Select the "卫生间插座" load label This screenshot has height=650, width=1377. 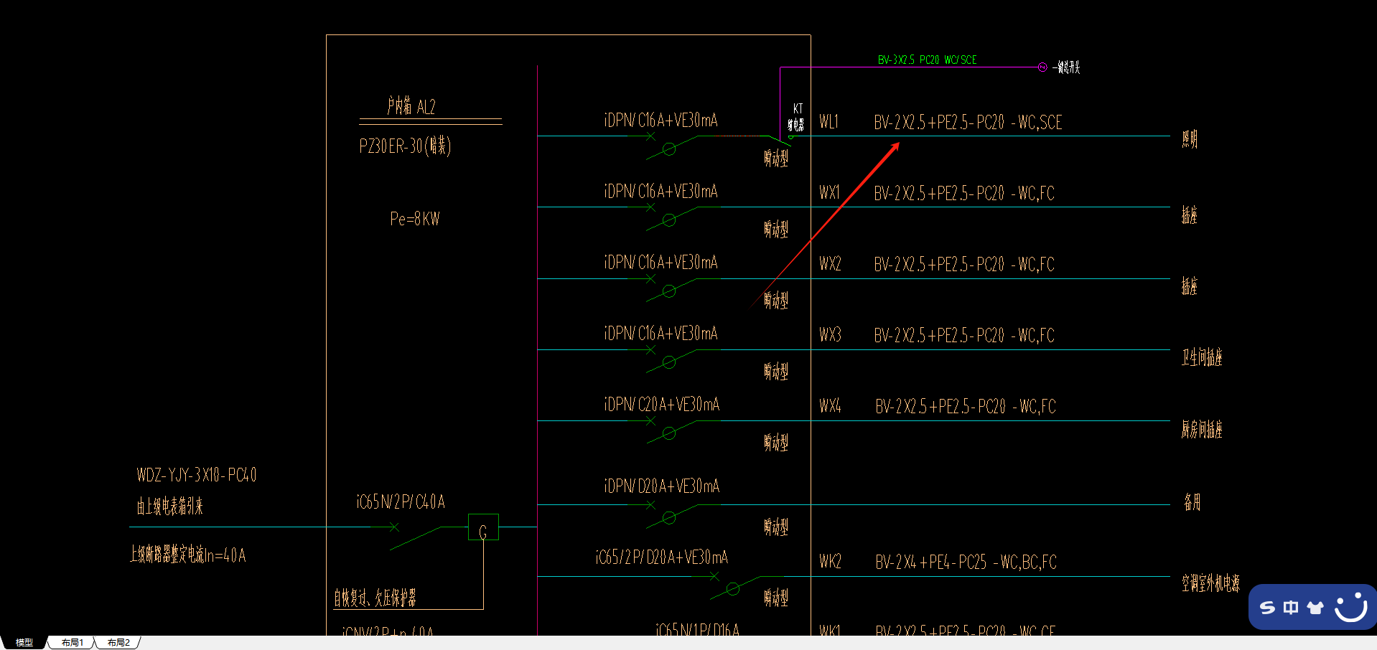click(x=1202, y=357)
